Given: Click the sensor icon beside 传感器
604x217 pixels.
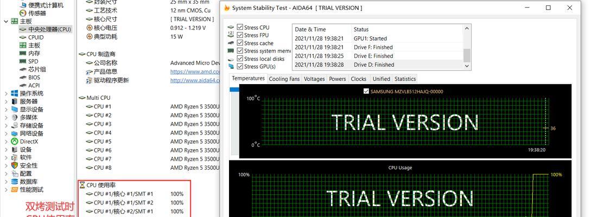Looking at the screenshot, I should click(x=23, y=13).
